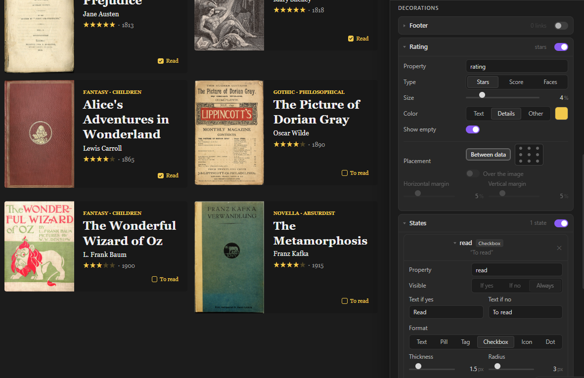Click the star rating on Dorian Gray
584x378 pixels.
(x=289, y=144)
